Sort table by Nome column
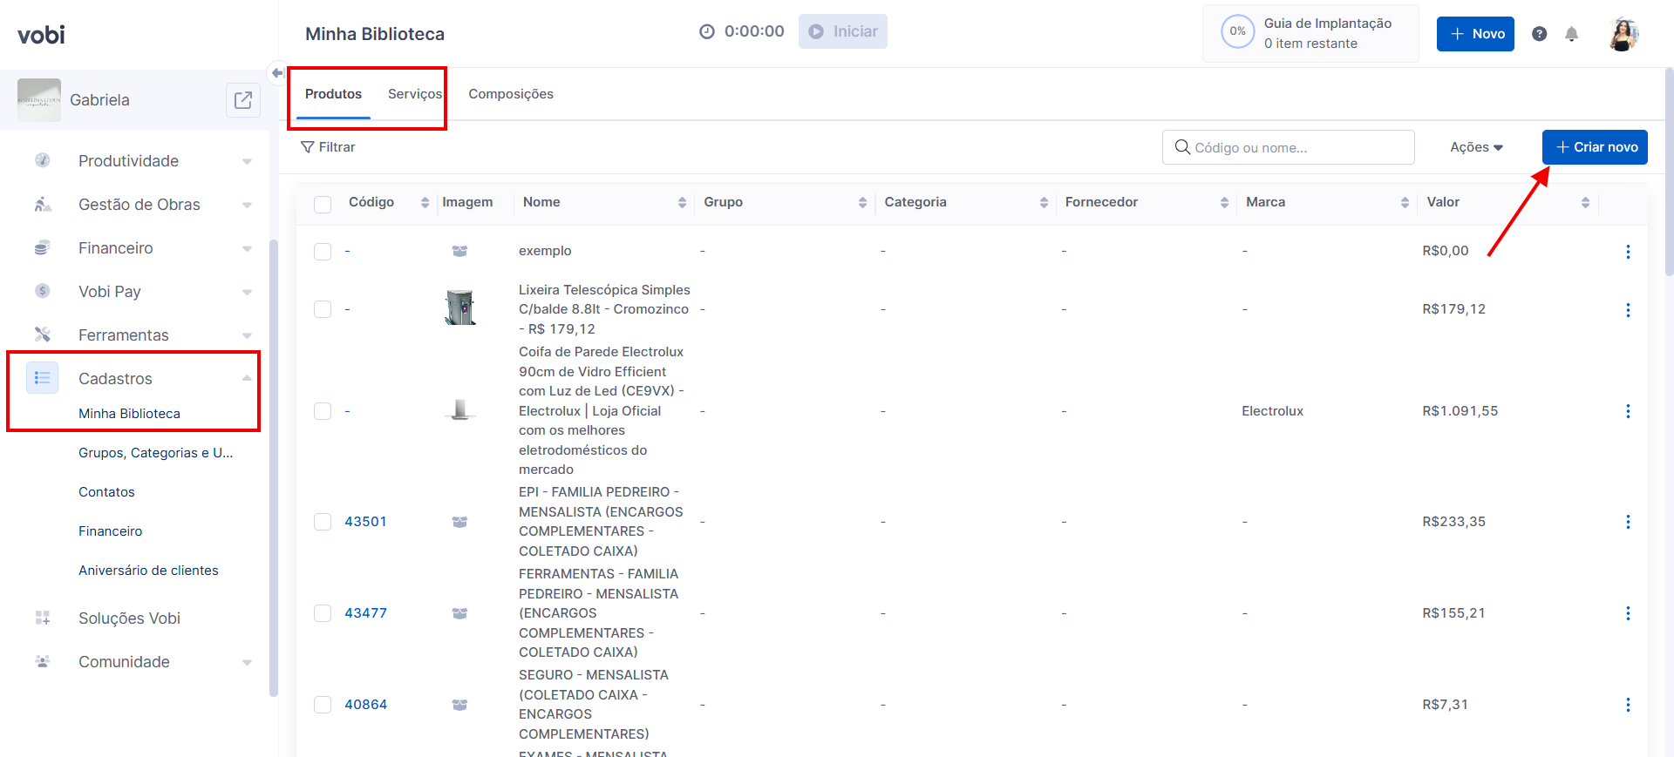This screenshot has width=1674, height=757. click(682, 202)
